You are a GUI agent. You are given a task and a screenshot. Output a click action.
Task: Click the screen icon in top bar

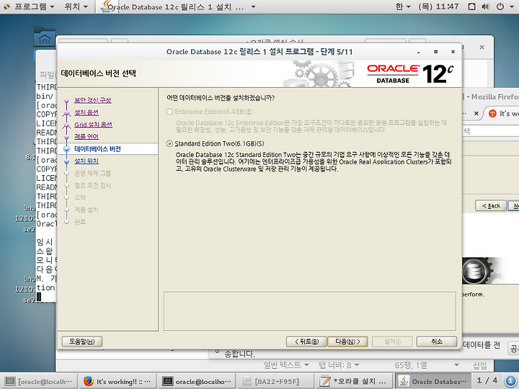tap(471, 6)
